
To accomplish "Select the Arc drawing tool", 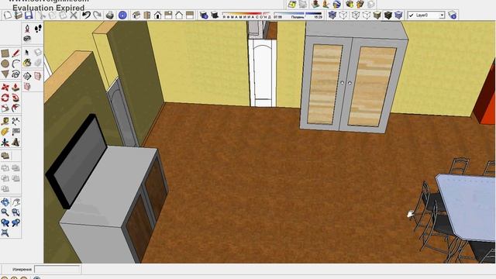I will pyautogui.click(x=15, y=64).
